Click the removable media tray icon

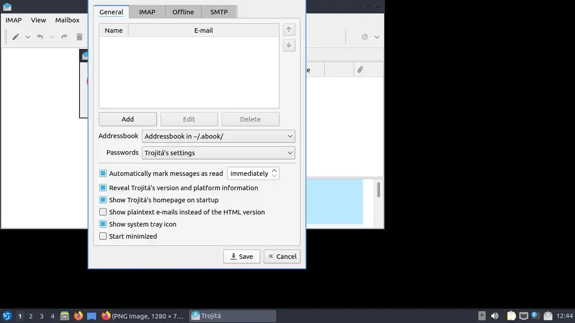[x=482, y=316]
